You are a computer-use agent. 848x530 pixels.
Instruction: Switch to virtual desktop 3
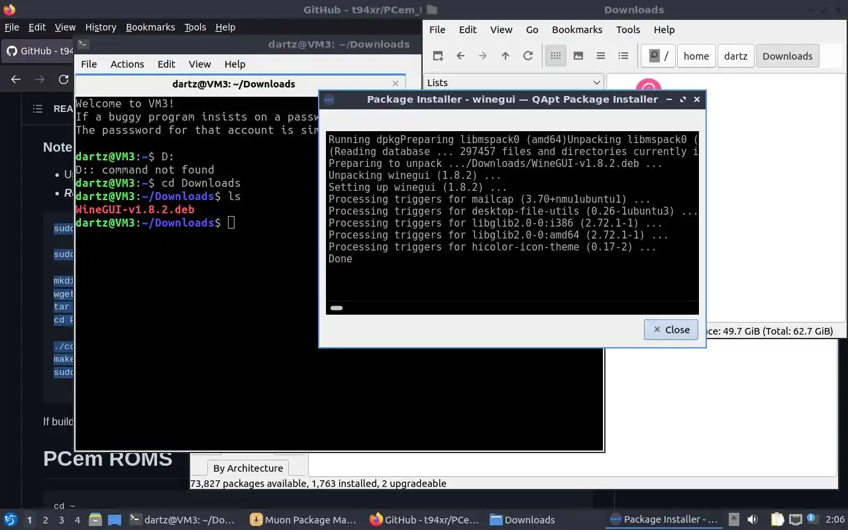(x=61, y=520)
